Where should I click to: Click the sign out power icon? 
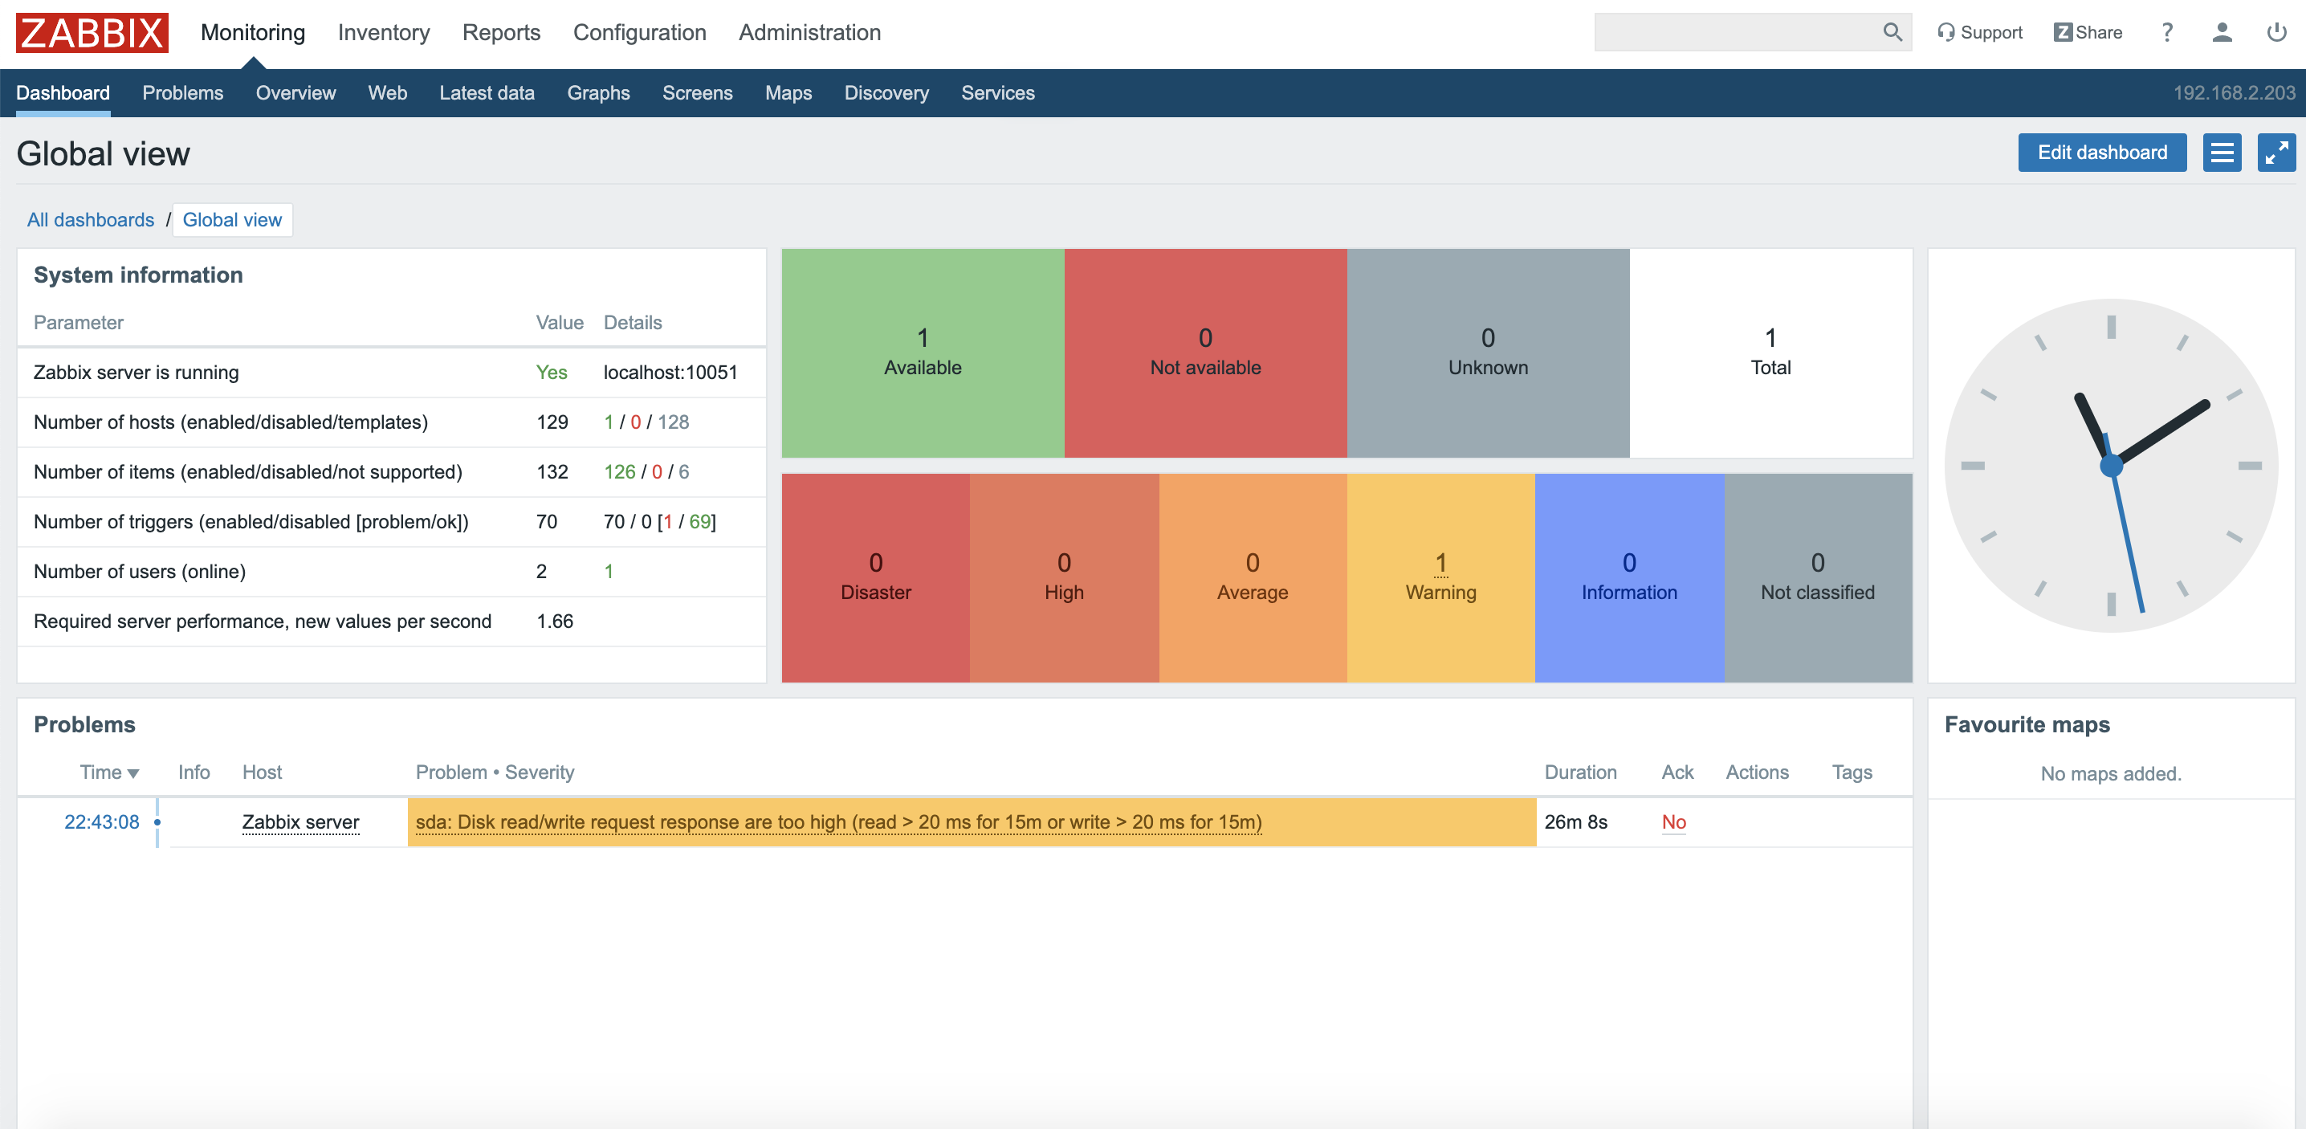tap(2275, 32)
